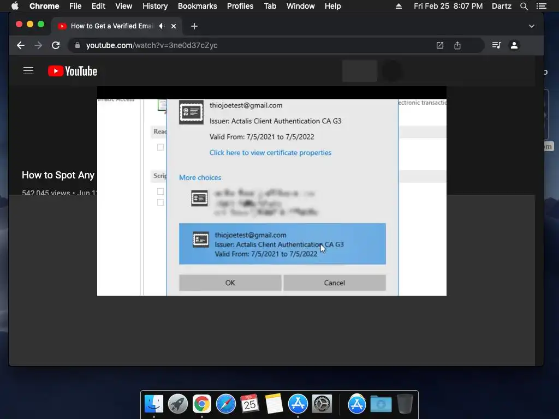Click the eject icon in menu bar
The height and width of the screenshot is (419, 559).
point(399,6)
